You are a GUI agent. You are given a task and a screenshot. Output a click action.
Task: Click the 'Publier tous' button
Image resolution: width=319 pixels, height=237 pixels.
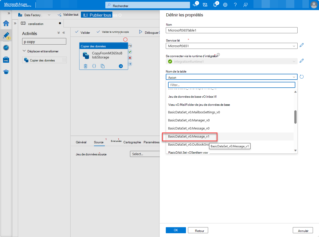pos(97,15)
